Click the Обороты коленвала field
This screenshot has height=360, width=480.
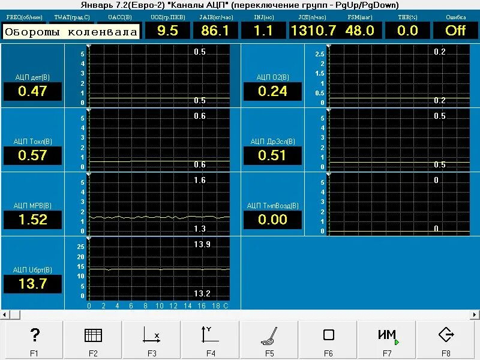tap(71, 32)
